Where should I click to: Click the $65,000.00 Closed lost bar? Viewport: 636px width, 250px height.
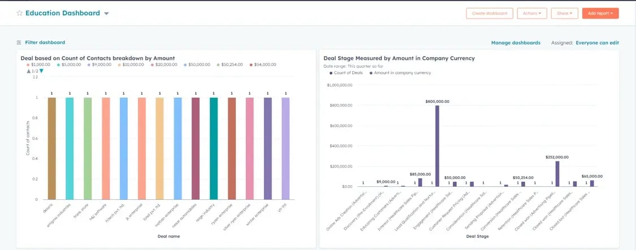[x=592, y=183]
